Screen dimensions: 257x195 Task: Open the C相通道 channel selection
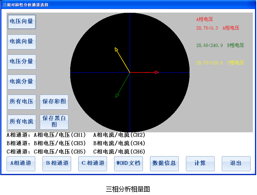click(x=92, y=164)
